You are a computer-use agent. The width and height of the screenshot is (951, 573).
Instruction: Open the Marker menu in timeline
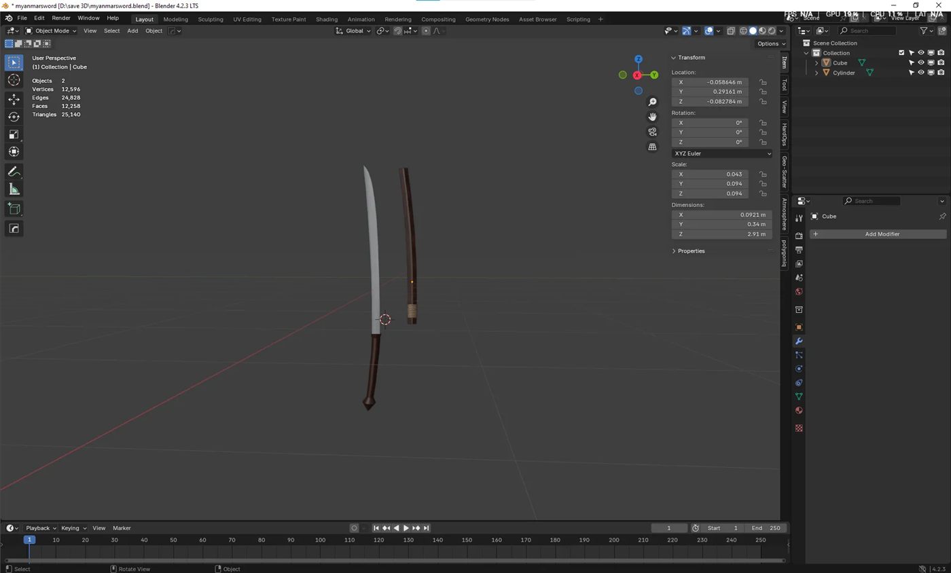pyautogui.click(x=122, y=528)
